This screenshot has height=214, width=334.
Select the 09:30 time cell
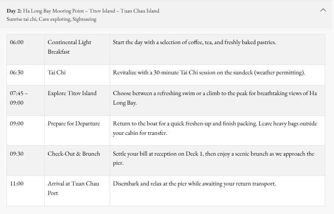(x=17, y=154)
